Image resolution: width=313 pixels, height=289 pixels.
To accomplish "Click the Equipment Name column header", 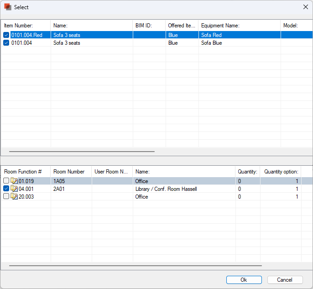I will click(239, 26).
